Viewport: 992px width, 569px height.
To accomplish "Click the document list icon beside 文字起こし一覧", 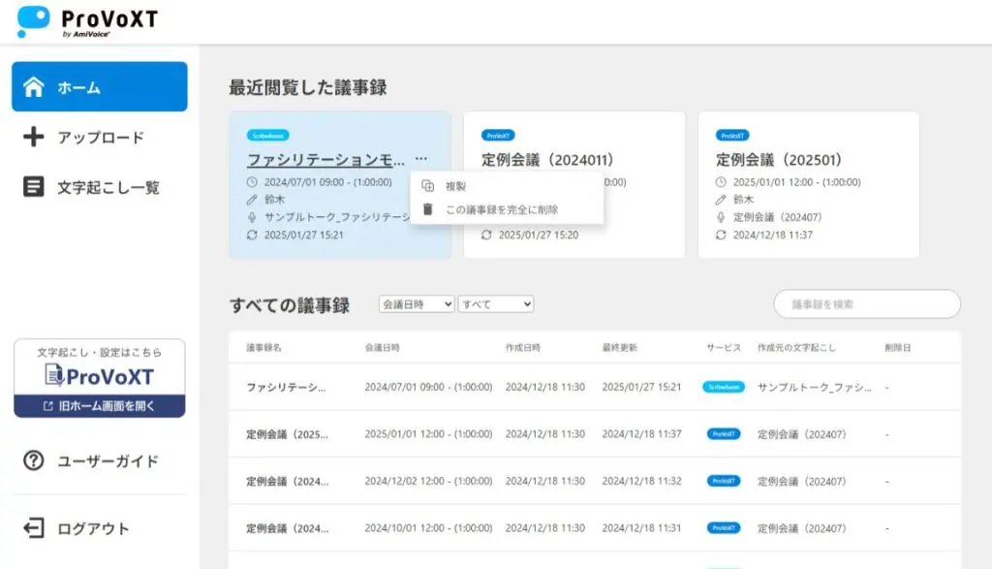I will 34,187.
